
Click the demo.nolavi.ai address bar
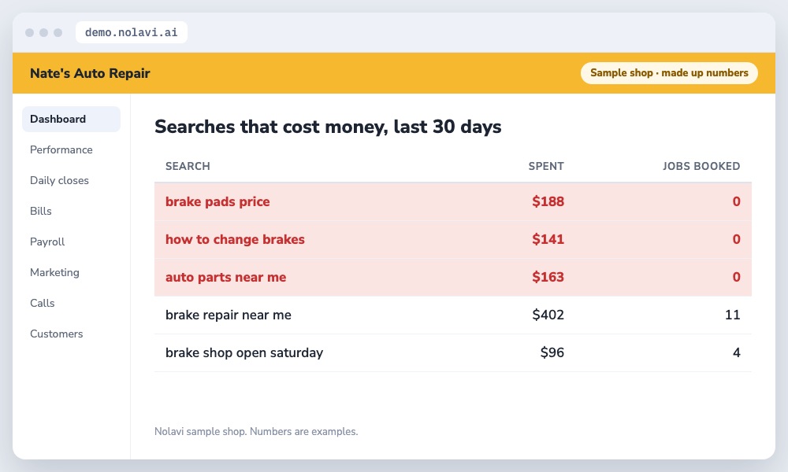tap(131, 32)
